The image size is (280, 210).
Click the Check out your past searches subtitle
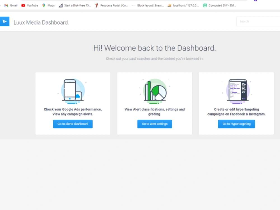point(155,59)
